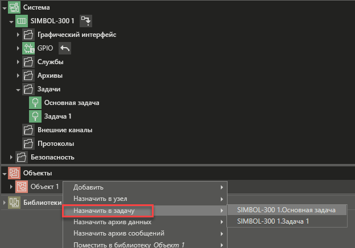Click the arrow next to Назначить архив сообщений
355x248 pixels.
coord(222,234)
